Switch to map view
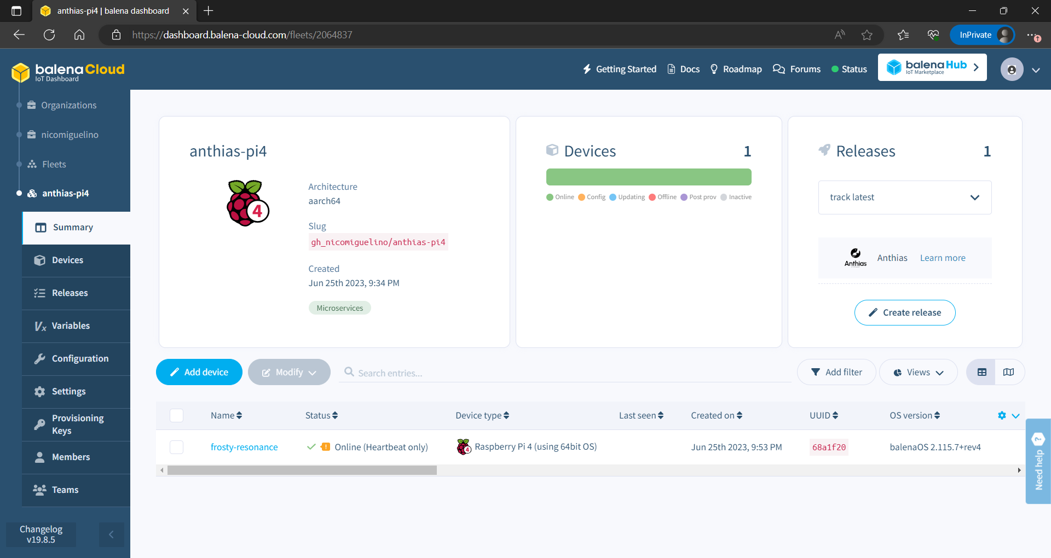 (1008, 372)
